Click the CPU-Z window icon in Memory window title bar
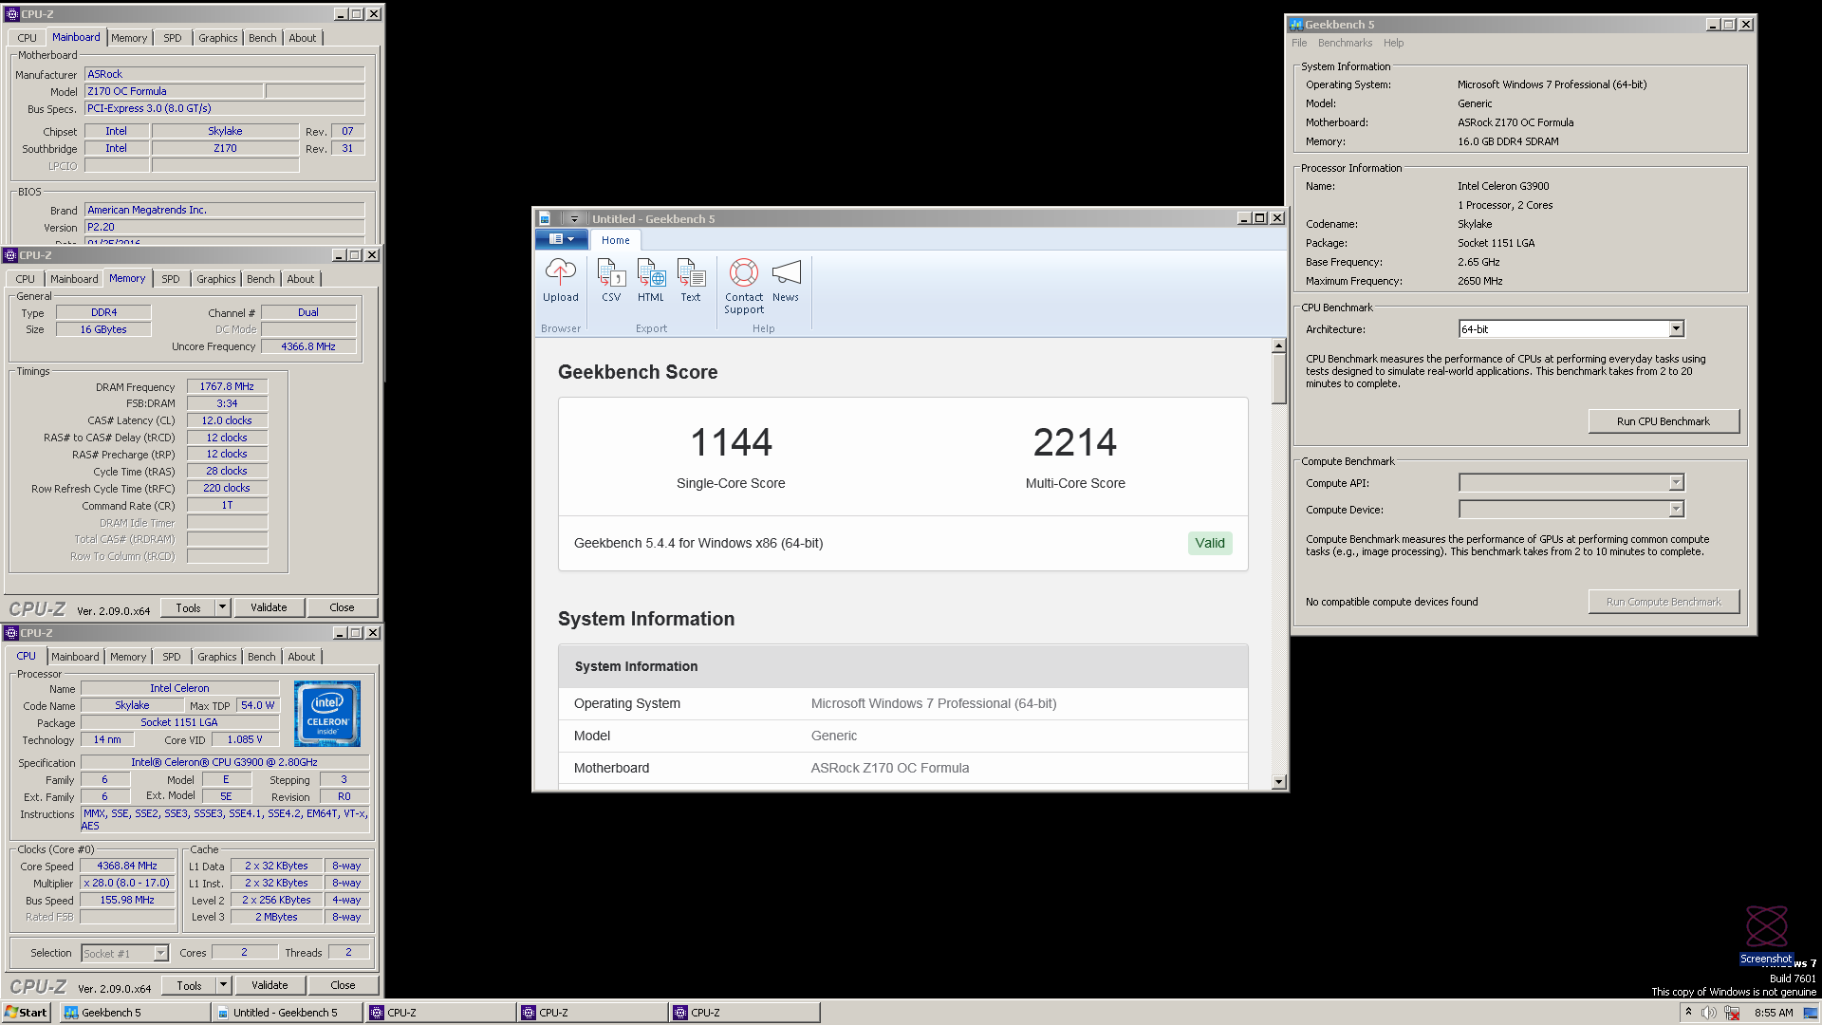Screen dimensions: 1822x1025 [x=10, y=255]
